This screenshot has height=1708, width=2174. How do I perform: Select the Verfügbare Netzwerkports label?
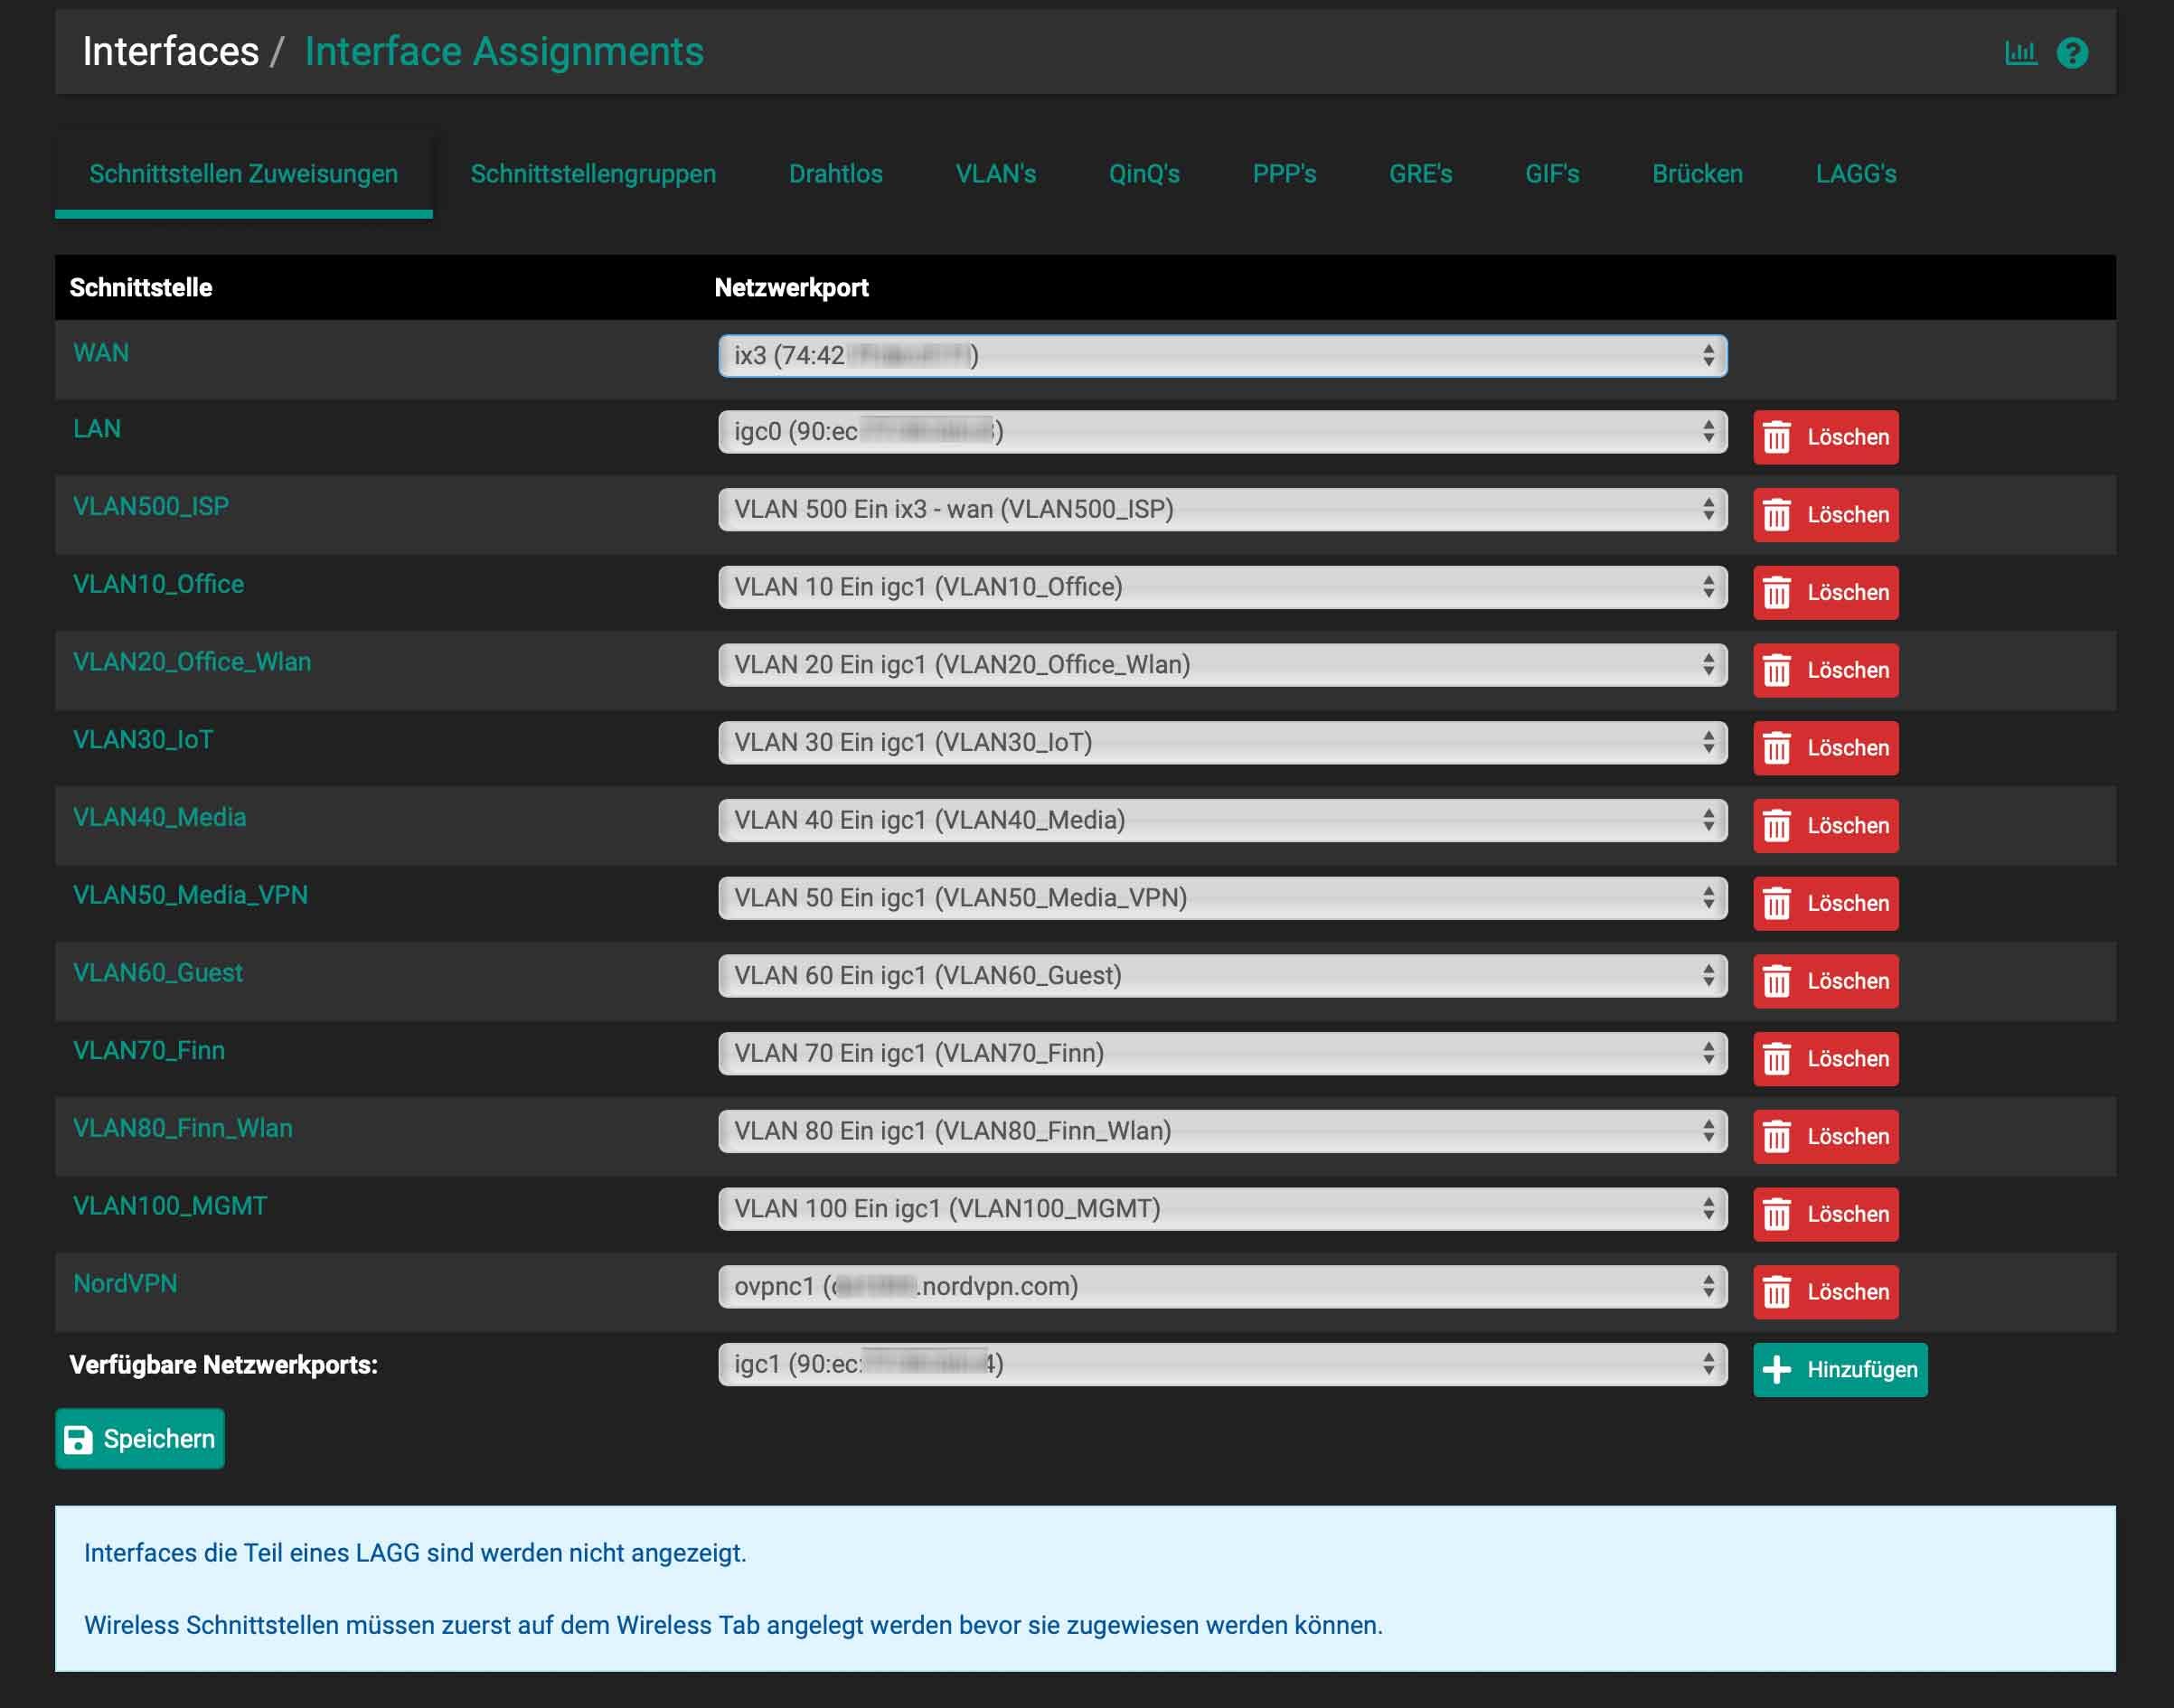tap(223, 1364)
